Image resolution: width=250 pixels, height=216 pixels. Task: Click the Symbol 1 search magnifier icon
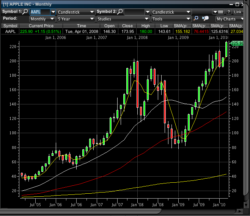tap(25, 12)
